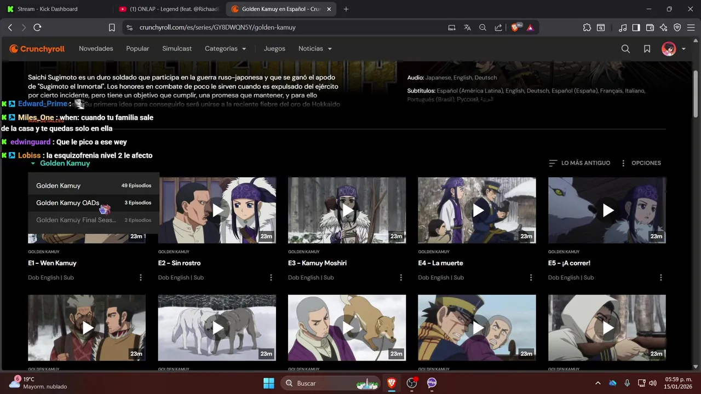Open the Novedades menu item
This screenshot has height=394, width=701.
96,49
